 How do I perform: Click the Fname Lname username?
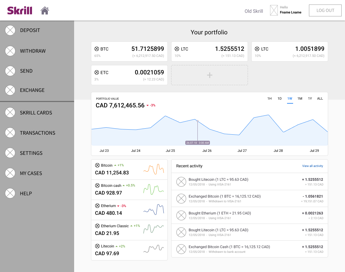(x=290, y=12)
